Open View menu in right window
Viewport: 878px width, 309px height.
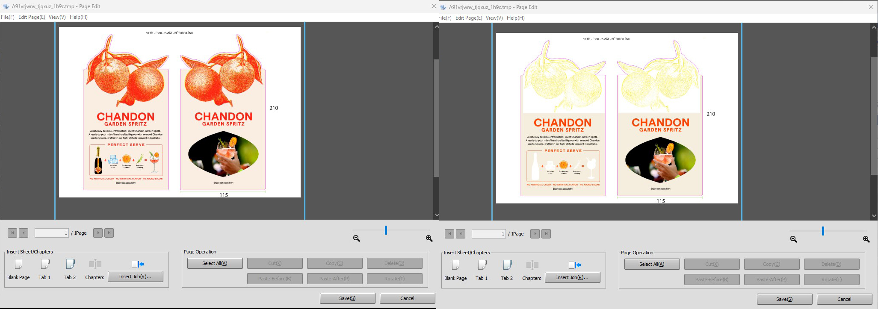click(494, 18)
